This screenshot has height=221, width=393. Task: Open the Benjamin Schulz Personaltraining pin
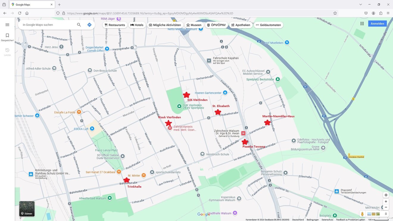pyautogui.click(x=286, y=173)
